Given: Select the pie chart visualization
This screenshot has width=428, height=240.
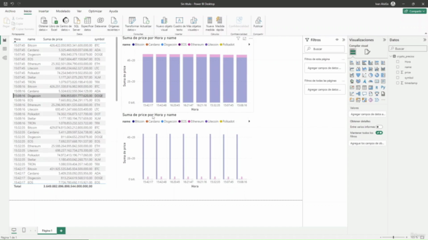Looking at the screenshot, I should coord(370,75).
